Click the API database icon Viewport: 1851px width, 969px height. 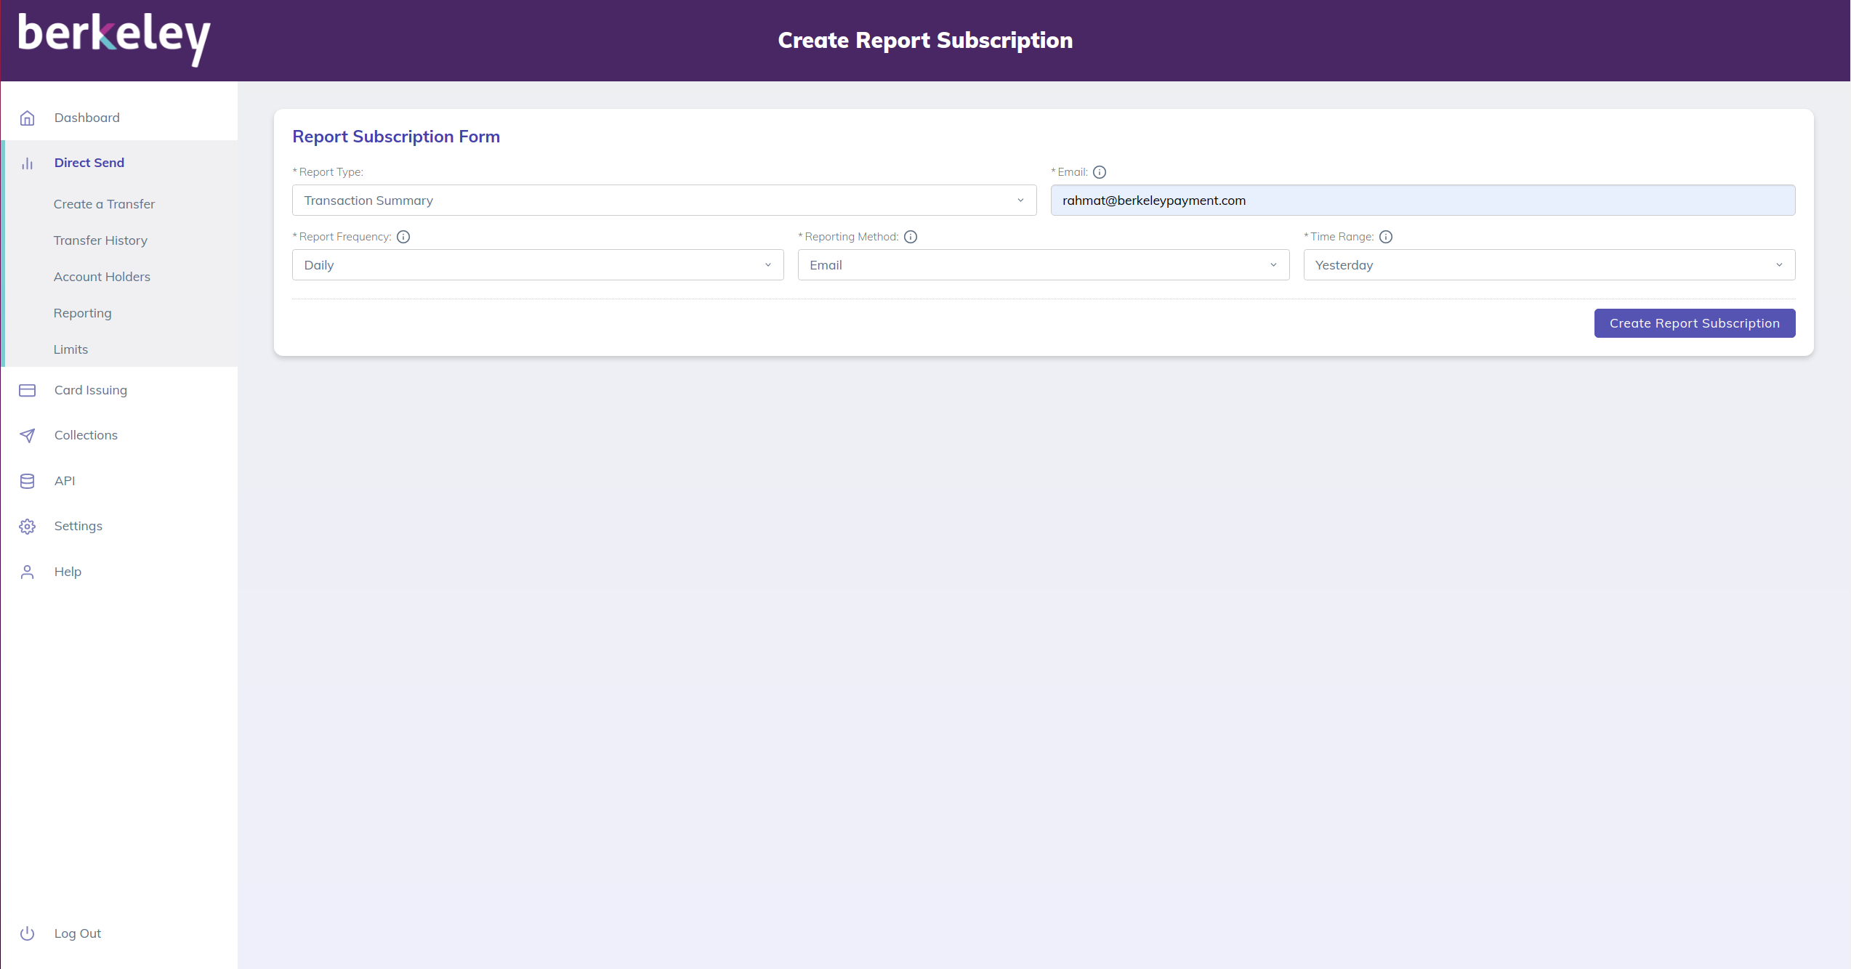tap(28, 481)
